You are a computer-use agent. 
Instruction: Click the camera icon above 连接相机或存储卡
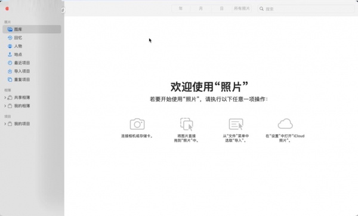(137, 124)
